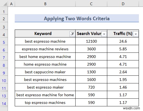Image resolution: width=143 pixels, height=111 pixels.
Task: Open the Traffic (%) filter dropdown
Action: point(136,34)
